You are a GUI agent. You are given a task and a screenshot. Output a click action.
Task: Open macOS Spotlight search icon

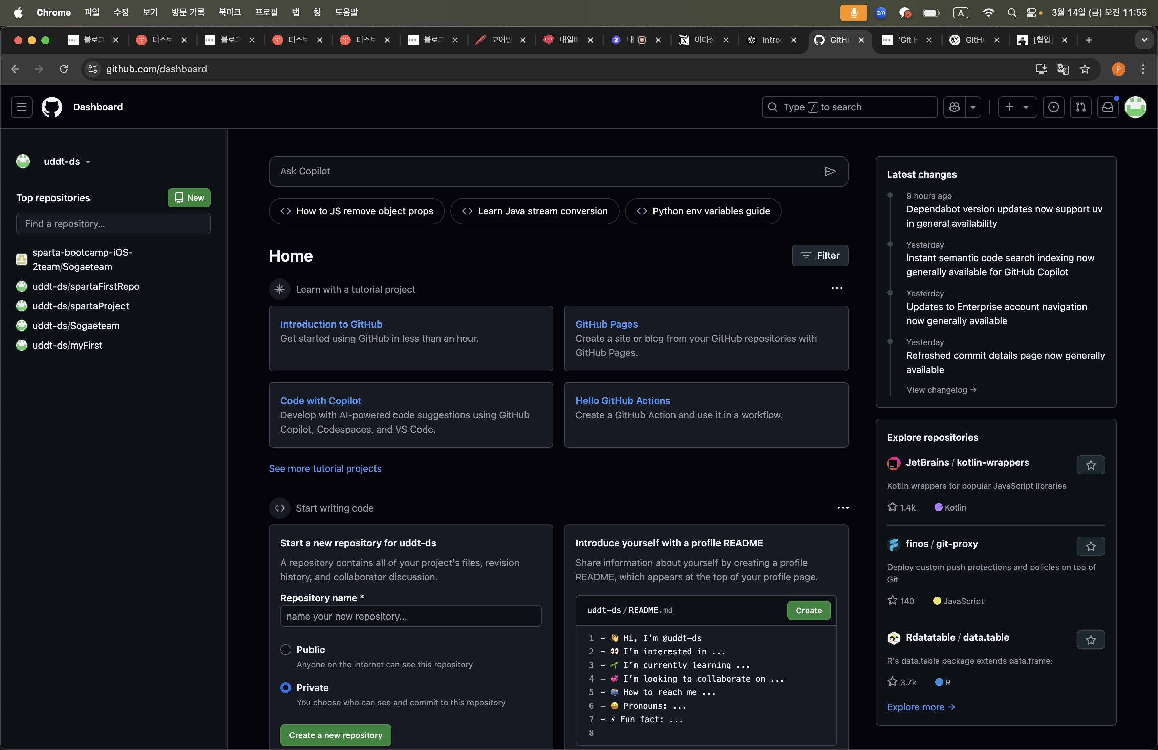(x=1011, y=13)
